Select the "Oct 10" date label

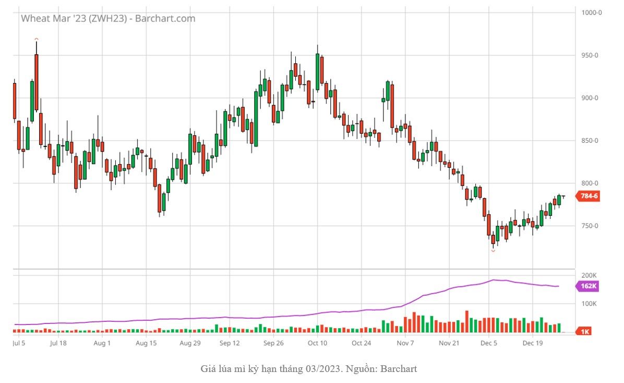[x=318, y=343]
